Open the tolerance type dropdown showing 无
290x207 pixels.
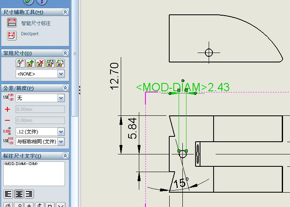tap(61, 98)
